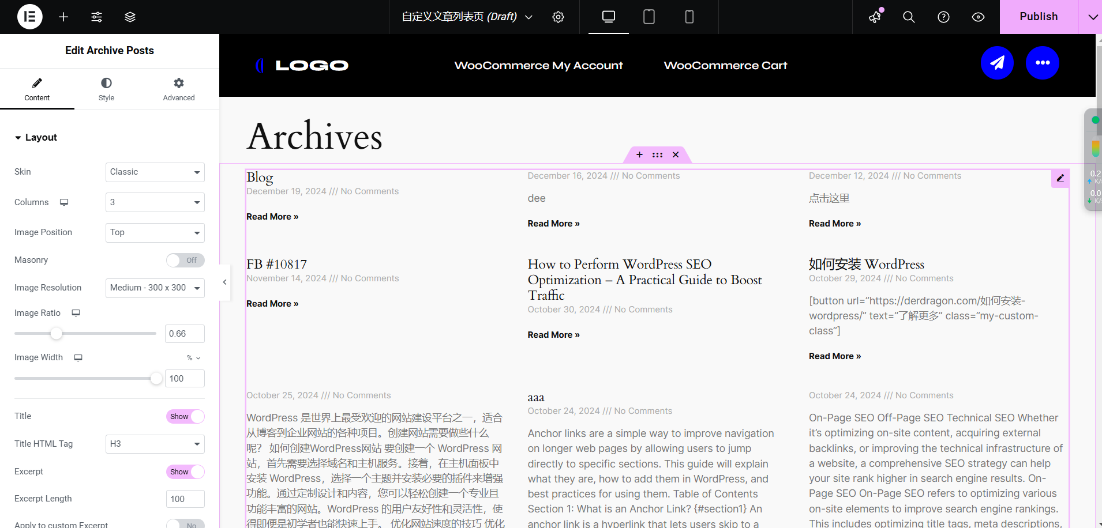Viewport: 1102px width, 528px height.
Task: Click the edit pencil on Archive Posts widget
Action: 1060,178
